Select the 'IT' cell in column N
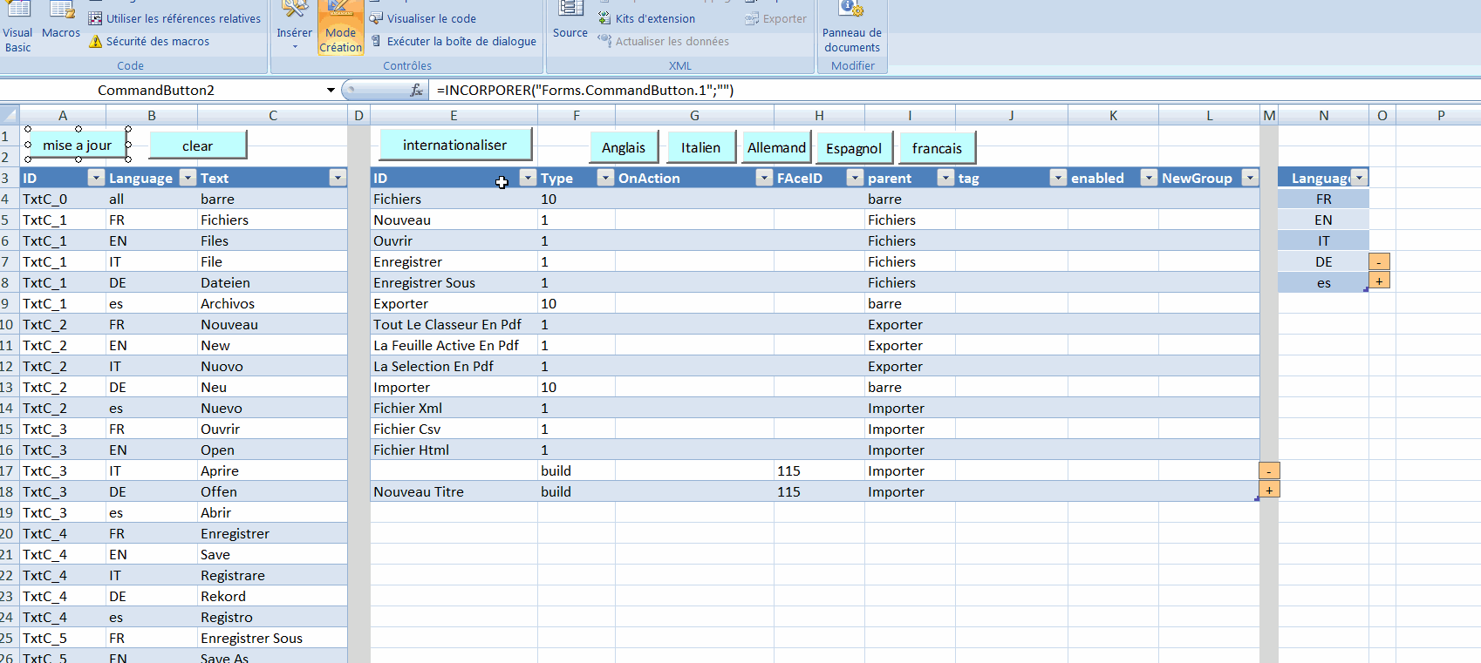The image size is (1481, 663). pos(1323,240)
